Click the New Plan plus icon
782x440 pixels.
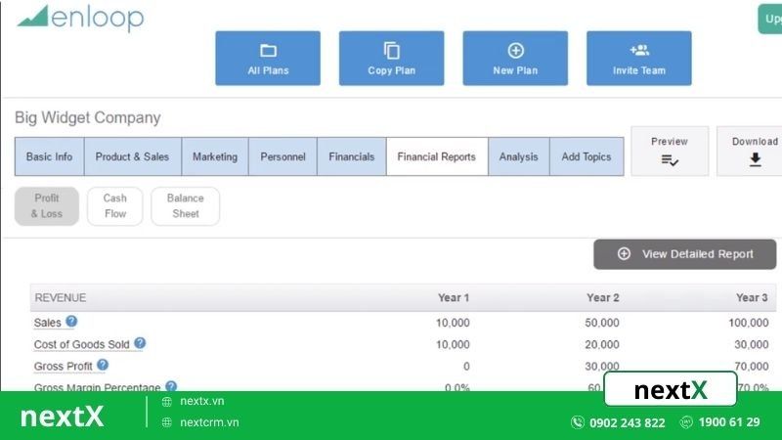click(515, 51)
